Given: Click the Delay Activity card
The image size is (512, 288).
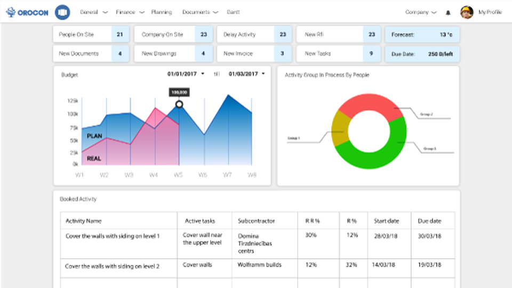Looking at the screenshot, I should [x=253, y=35].
